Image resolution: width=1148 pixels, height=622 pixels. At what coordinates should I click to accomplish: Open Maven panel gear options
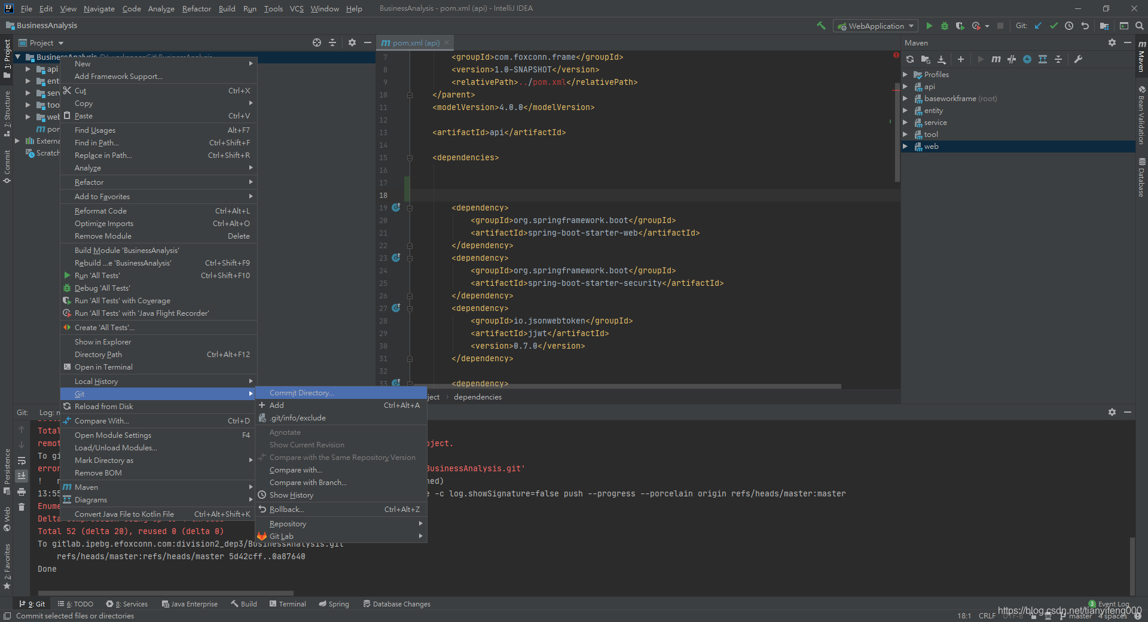(1112, 42)
